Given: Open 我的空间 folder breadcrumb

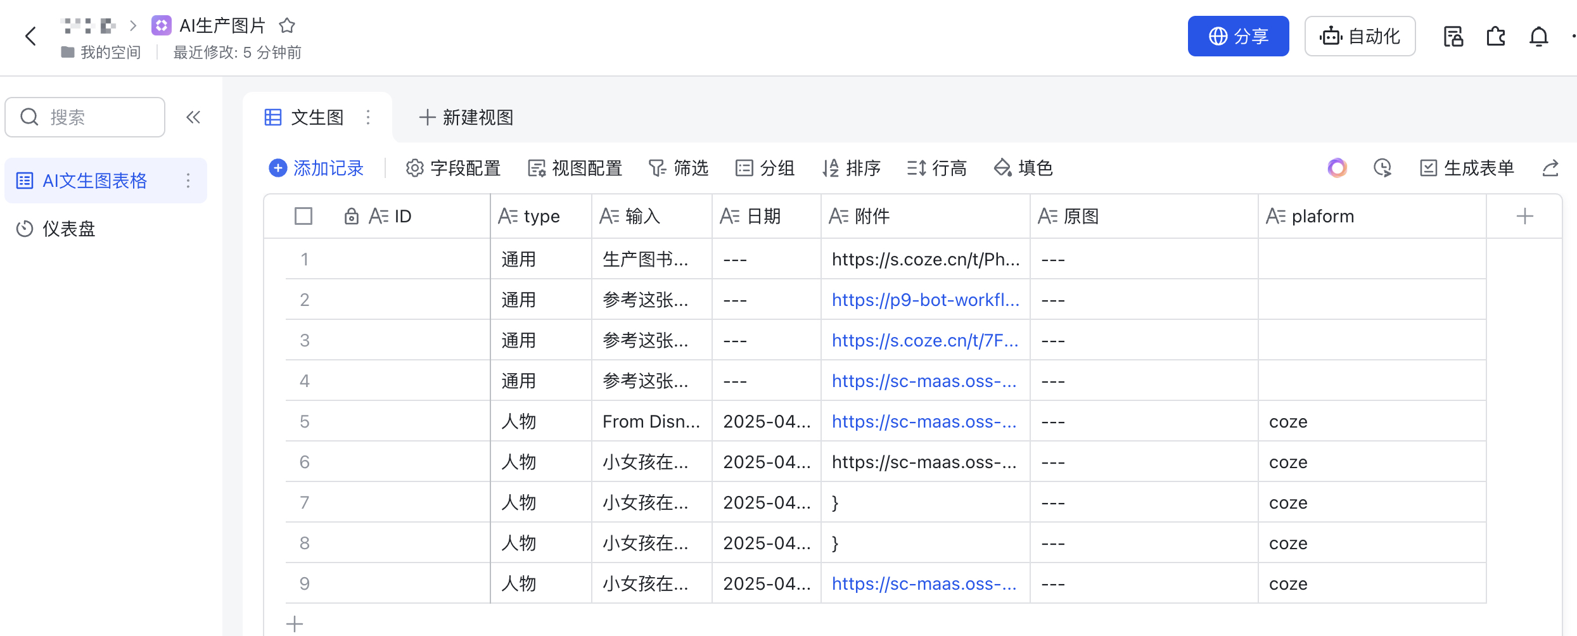Looking at the screenshot, I should tap(101, 53).
